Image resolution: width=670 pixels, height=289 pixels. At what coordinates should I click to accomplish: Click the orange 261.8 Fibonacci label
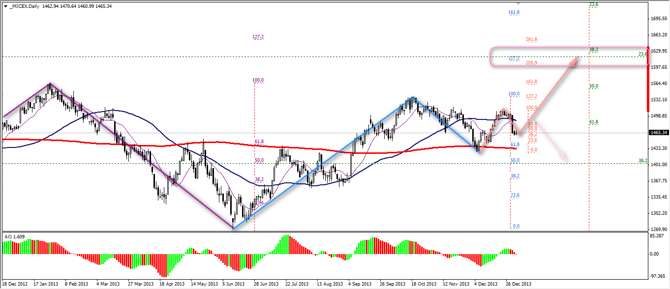coord(531,39)
